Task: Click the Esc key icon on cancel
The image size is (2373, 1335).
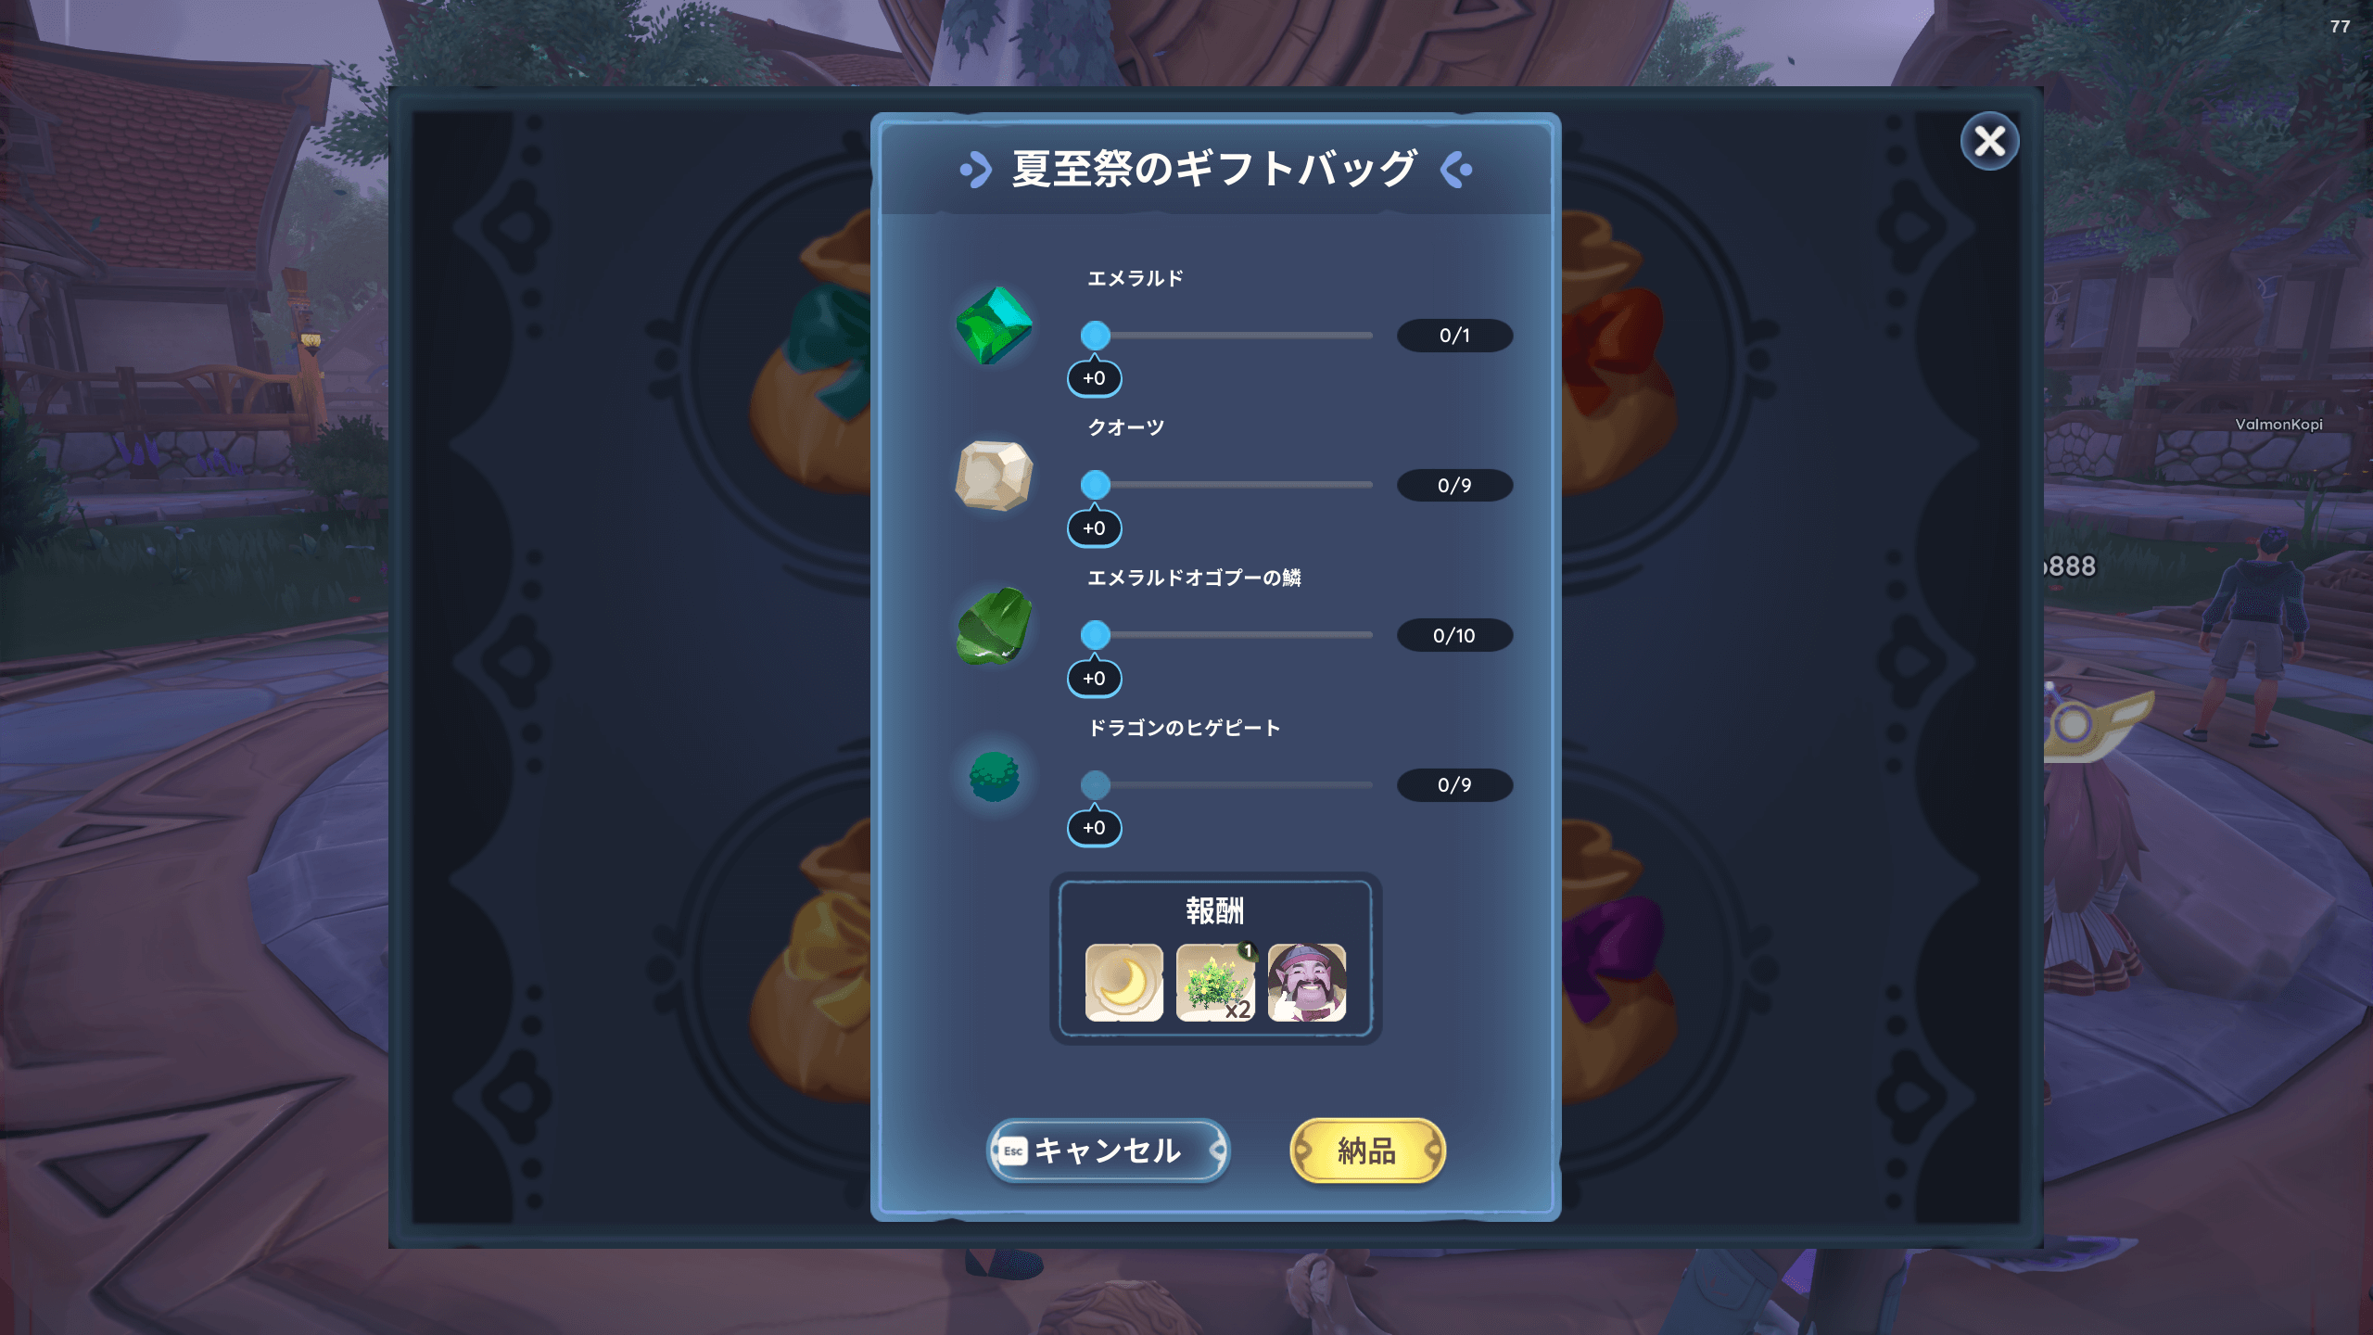Action: (x=1013, y=1151)
